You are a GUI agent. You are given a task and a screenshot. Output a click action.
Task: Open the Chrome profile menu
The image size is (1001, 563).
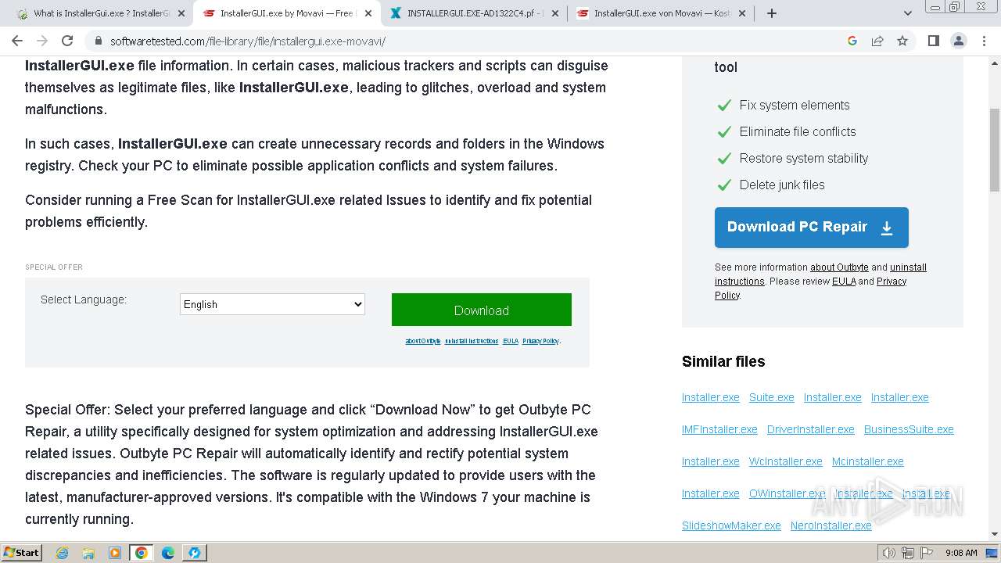(x=958, y=41)
